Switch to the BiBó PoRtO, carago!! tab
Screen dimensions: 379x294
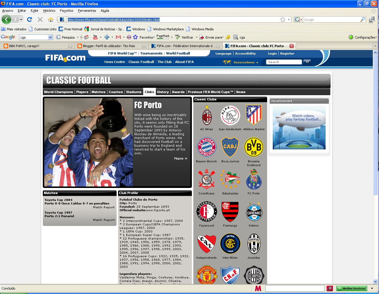[37, 46]
